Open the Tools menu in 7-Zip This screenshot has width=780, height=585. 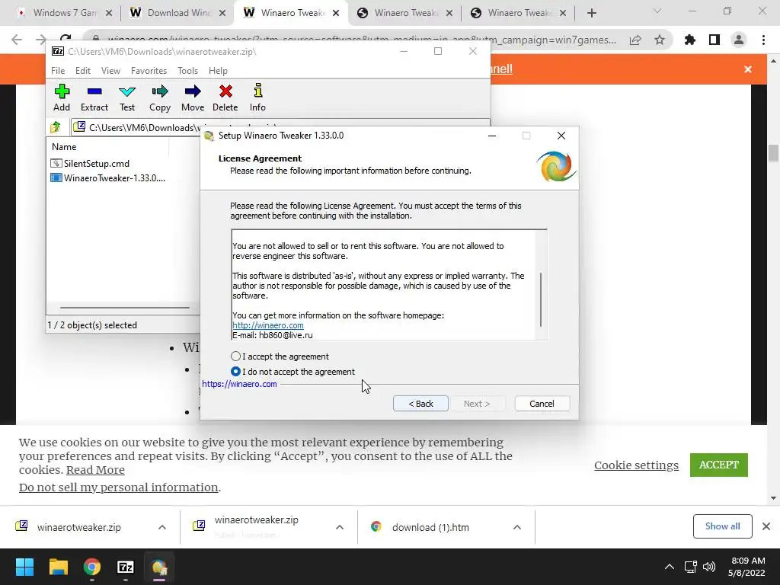tap(187, 71)
